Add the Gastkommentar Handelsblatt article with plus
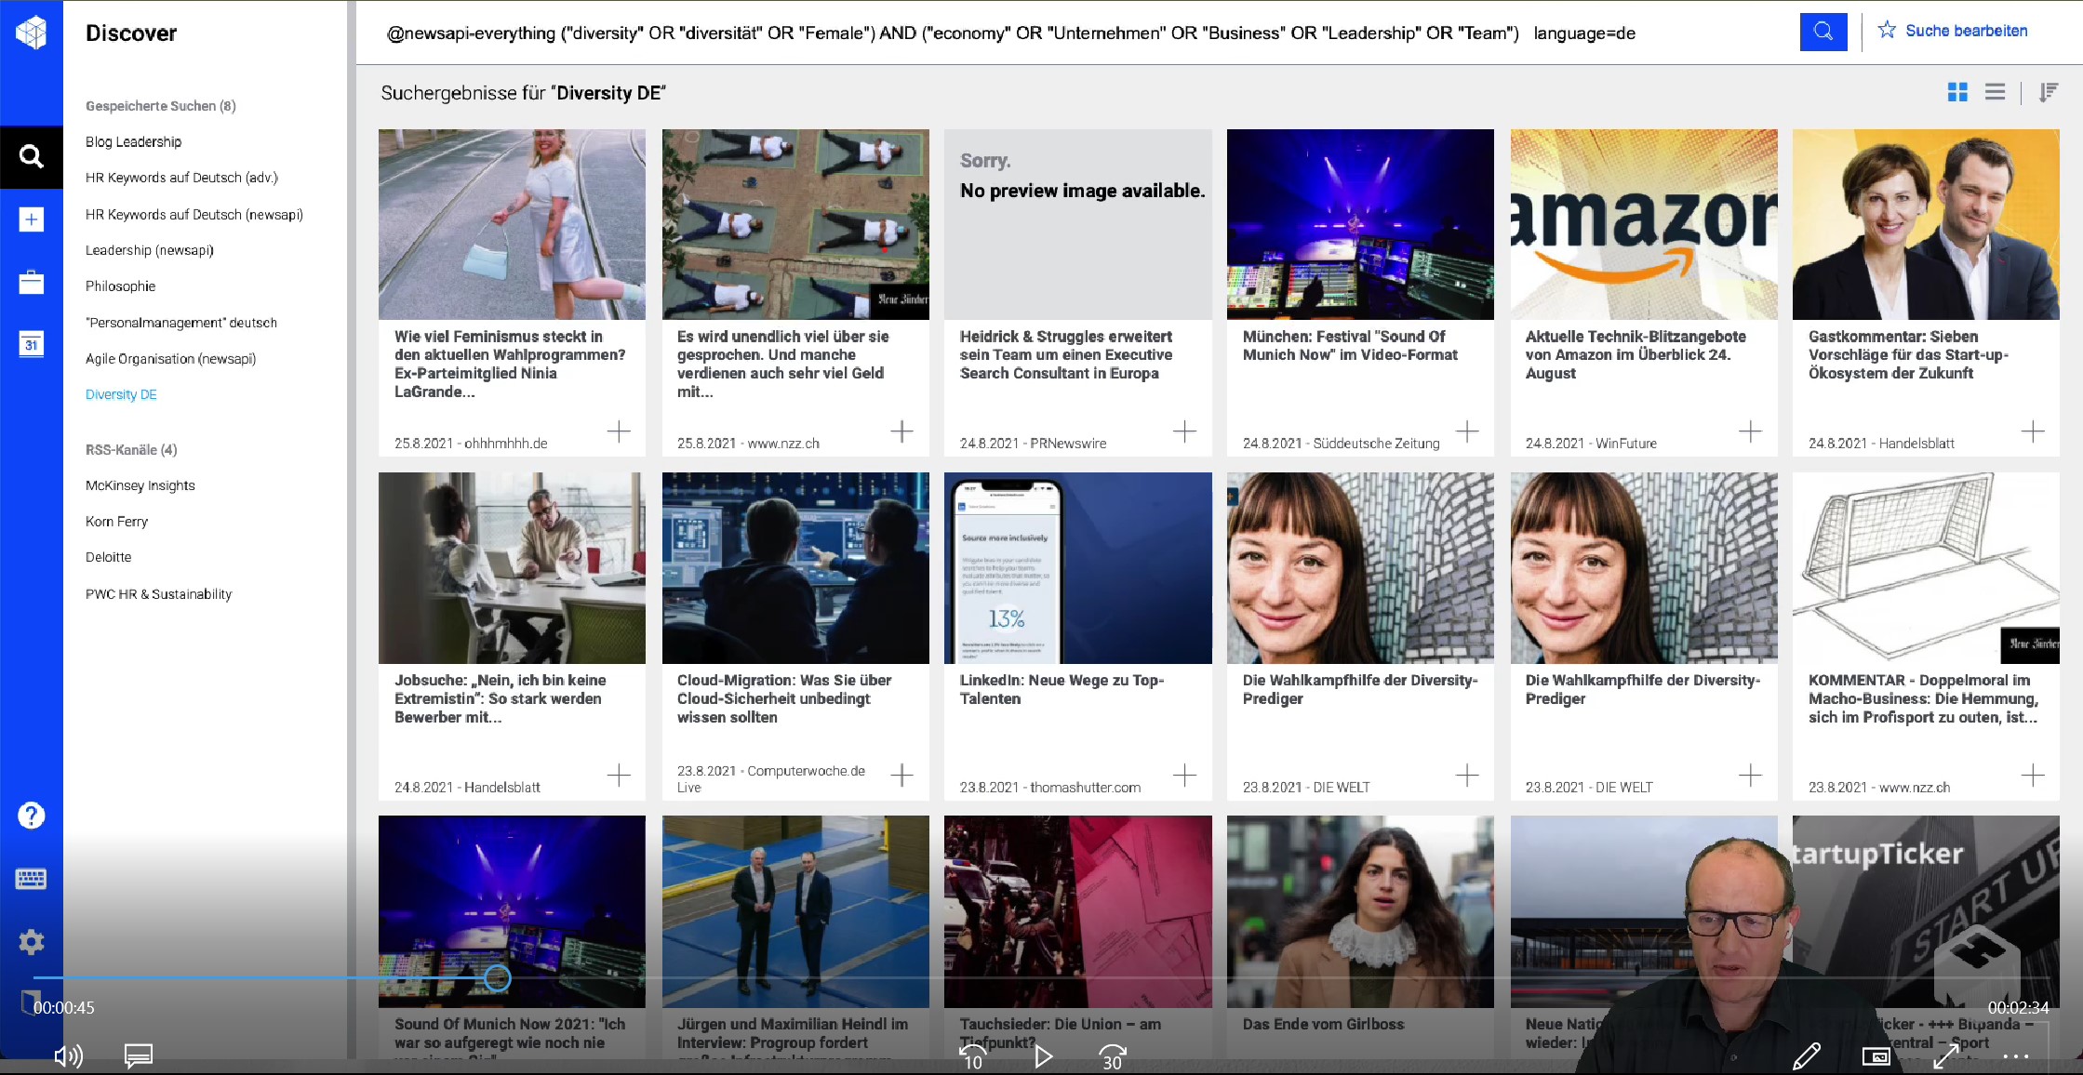Image resolution: width=2083 pixels, height=1075 pixels. pos(2033,431)
